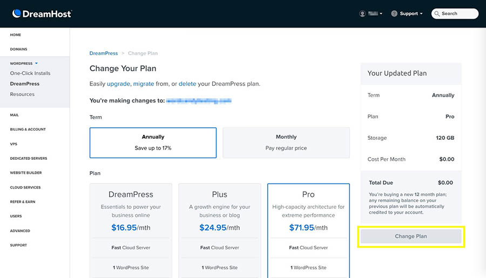The height and width of the screenshot is (278, 486).
Task: Open Support in the left sidebar
Action: [18, 245]
